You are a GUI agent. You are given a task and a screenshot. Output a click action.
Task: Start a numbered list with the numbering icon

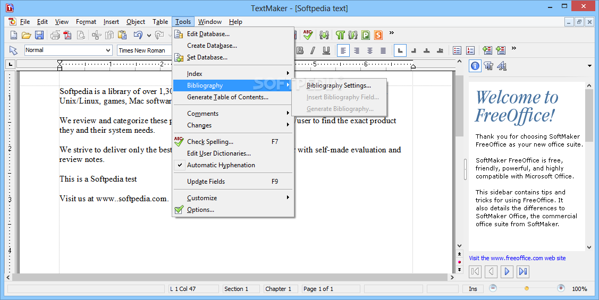pyautogui.click(x=470, y=50)
